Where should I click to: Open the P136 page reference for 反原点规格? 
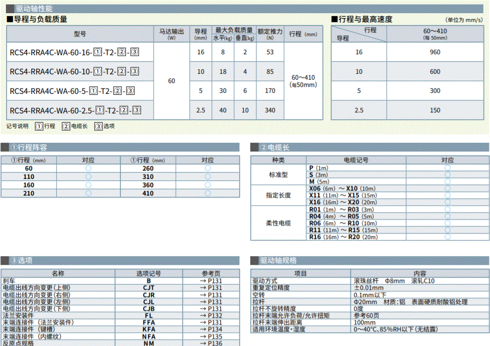coord(211,343)
